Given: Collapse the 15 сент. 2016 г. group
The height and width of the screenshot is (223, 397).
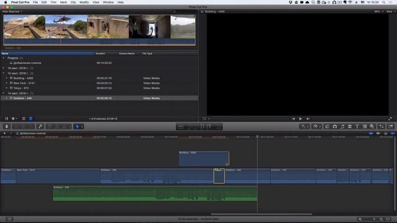Looking at the screenshot, I should [x=4, y=73].
